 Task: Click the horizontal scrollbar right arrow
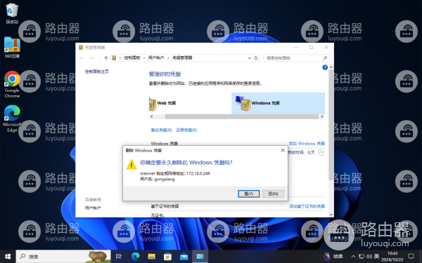tap(321, 116)
